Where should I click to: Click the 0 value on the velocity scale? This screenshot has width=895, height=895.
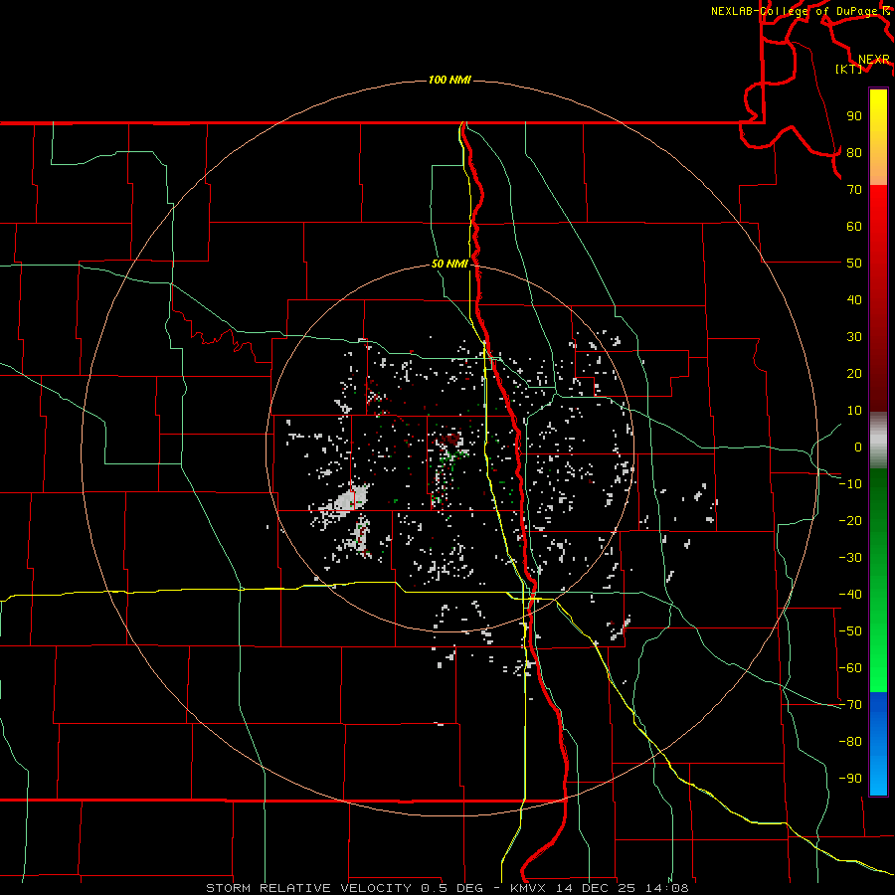pos(858,447)
